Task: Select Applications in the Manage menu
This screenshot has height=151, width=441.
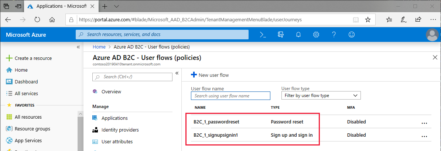Action: click(114, 118)
